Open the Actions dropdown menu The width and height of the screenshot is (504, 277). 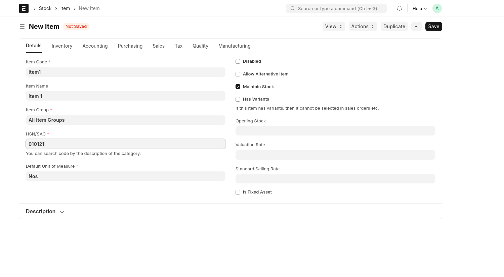363,26
